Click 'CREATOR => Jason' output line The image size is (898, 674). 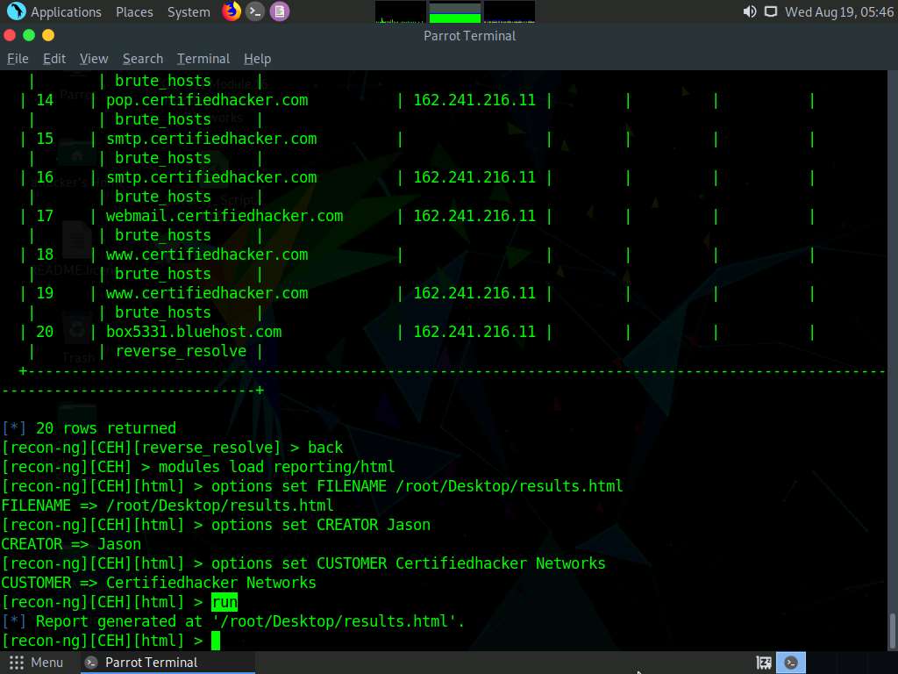(x=71, y=544)
